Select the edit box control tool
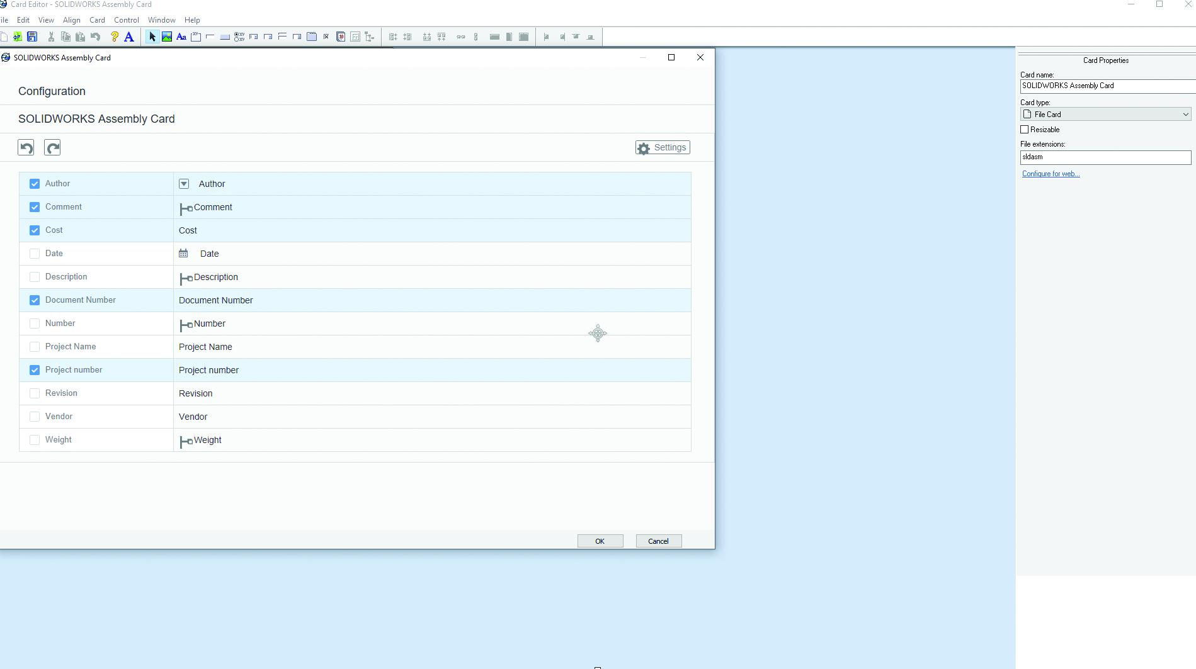The image size is (1196, 669). tap(210, 37)
